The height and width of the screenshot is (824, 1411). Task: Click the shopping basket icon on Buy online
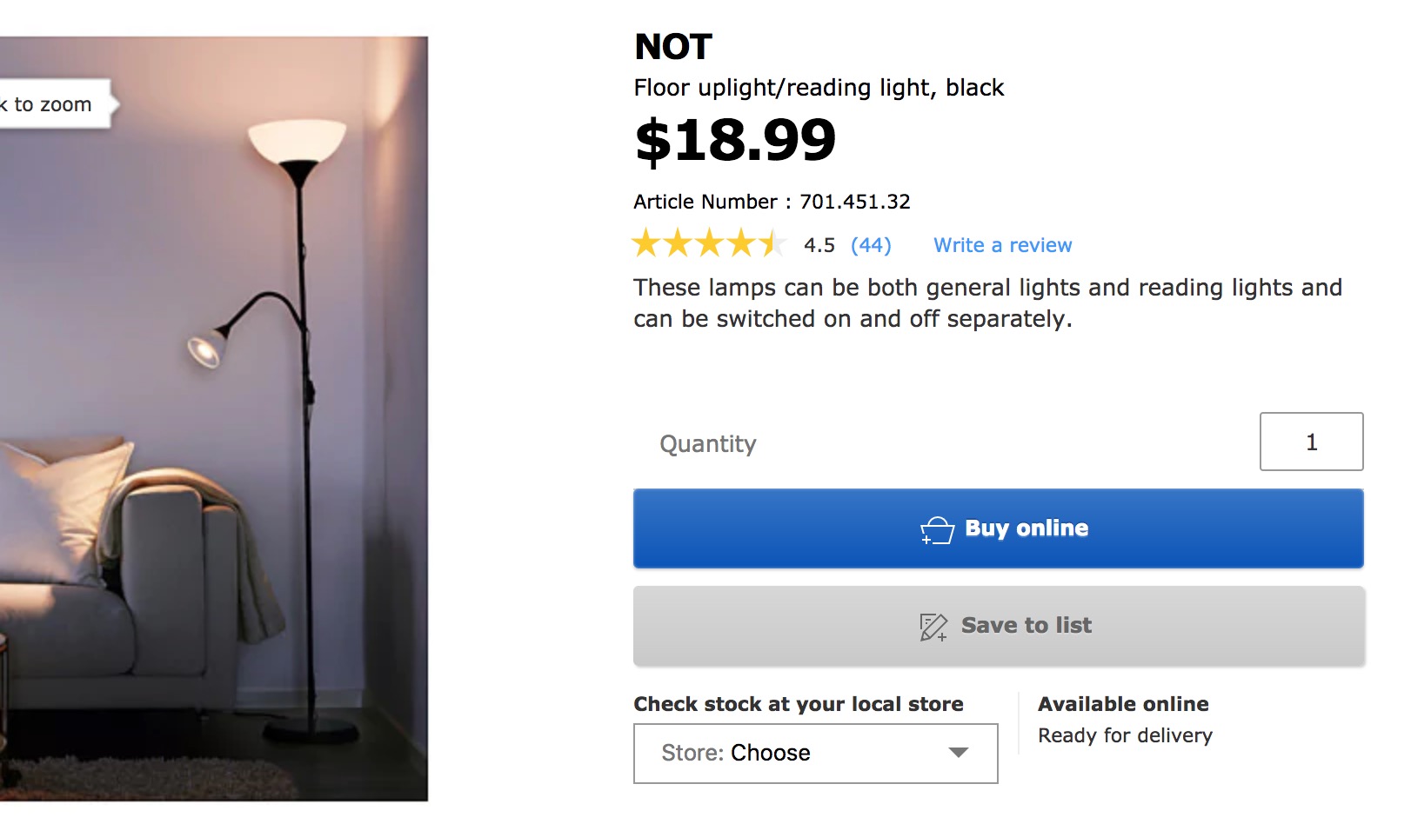(937, 529)
